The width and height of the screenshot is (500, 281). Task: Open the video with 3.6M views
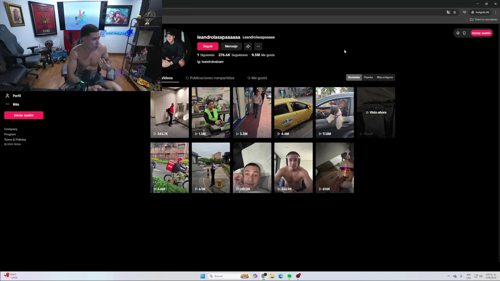(x=170, y=168)
